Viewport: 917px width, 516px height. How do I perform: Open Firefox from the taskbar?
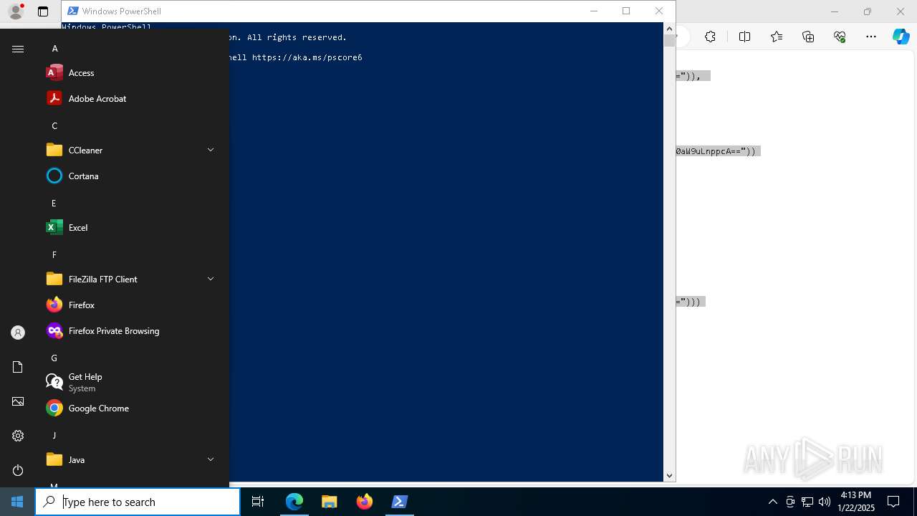click(x=365, y=502)
